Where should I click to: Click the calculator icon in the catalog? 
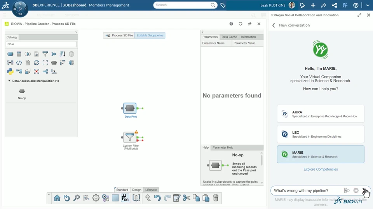[19, 54]
